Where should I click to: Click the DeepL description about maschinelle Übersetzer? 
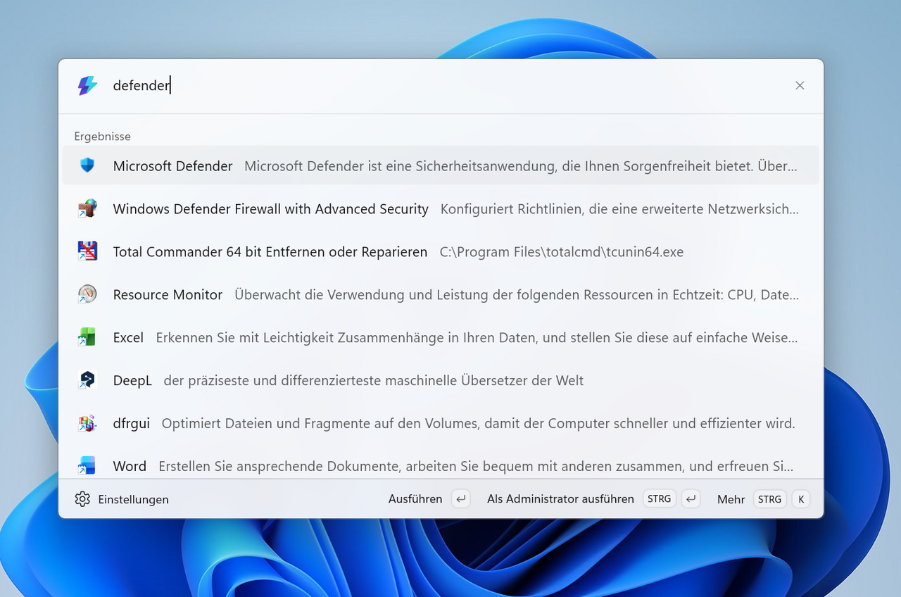coord(374,381)
